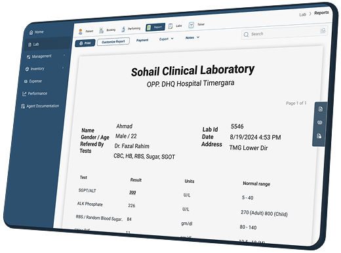Click the Lab document icon in sidebar
341x253 pixels.
30,45
